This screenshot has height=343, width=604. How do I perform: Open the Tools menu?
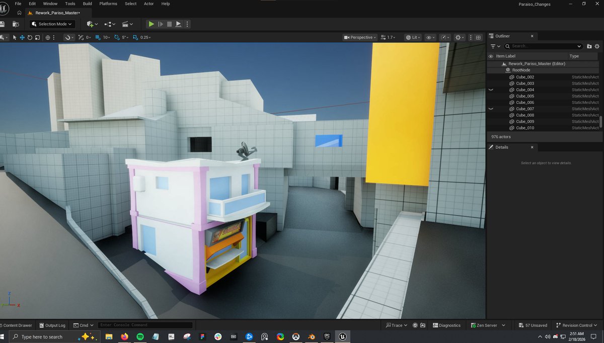coord(70,4)
